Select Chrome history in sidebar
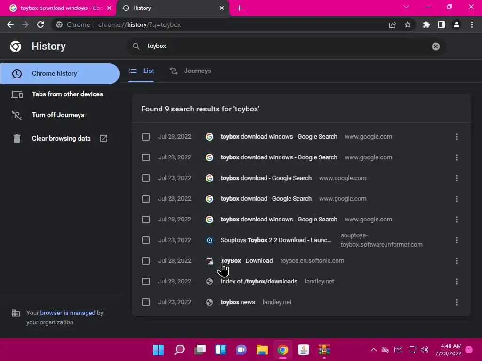 [60, 74]
